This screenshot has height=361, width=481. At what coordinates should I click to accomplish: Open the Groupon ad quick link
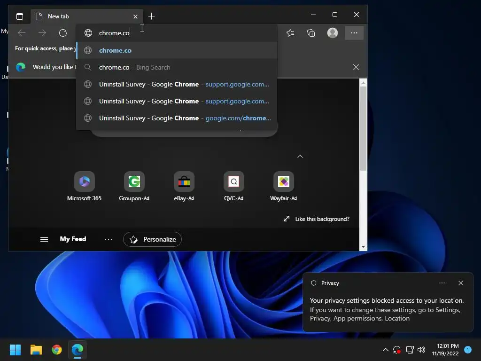click(x=134, y=186)
